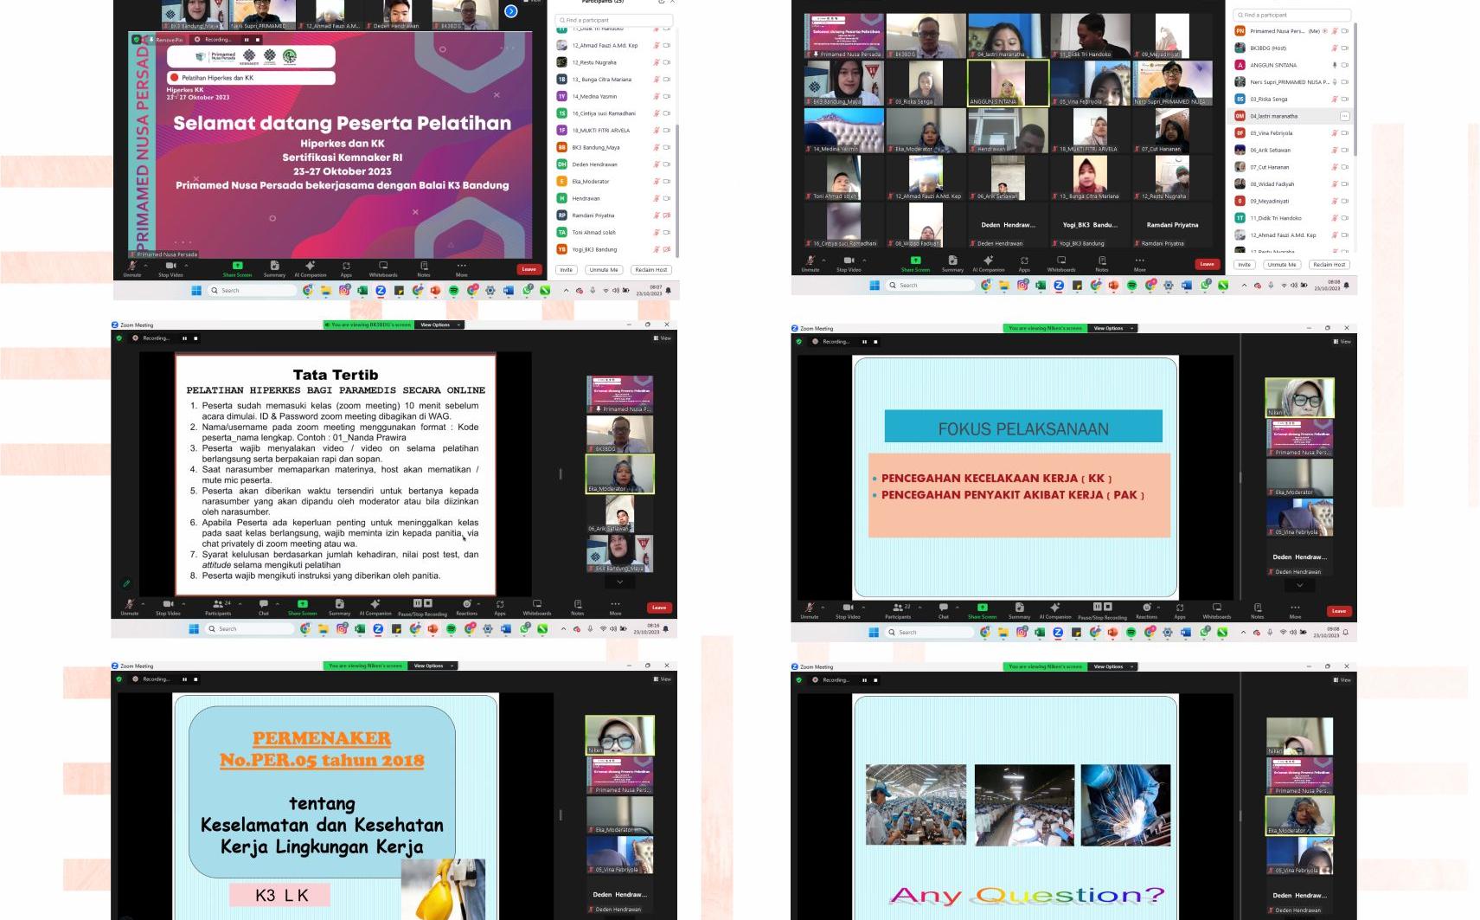Open Notes in the Tata Tertib window toolbar
This screenshot has height=920, width=1480.
pyautogui.click(x=577, y=606)
